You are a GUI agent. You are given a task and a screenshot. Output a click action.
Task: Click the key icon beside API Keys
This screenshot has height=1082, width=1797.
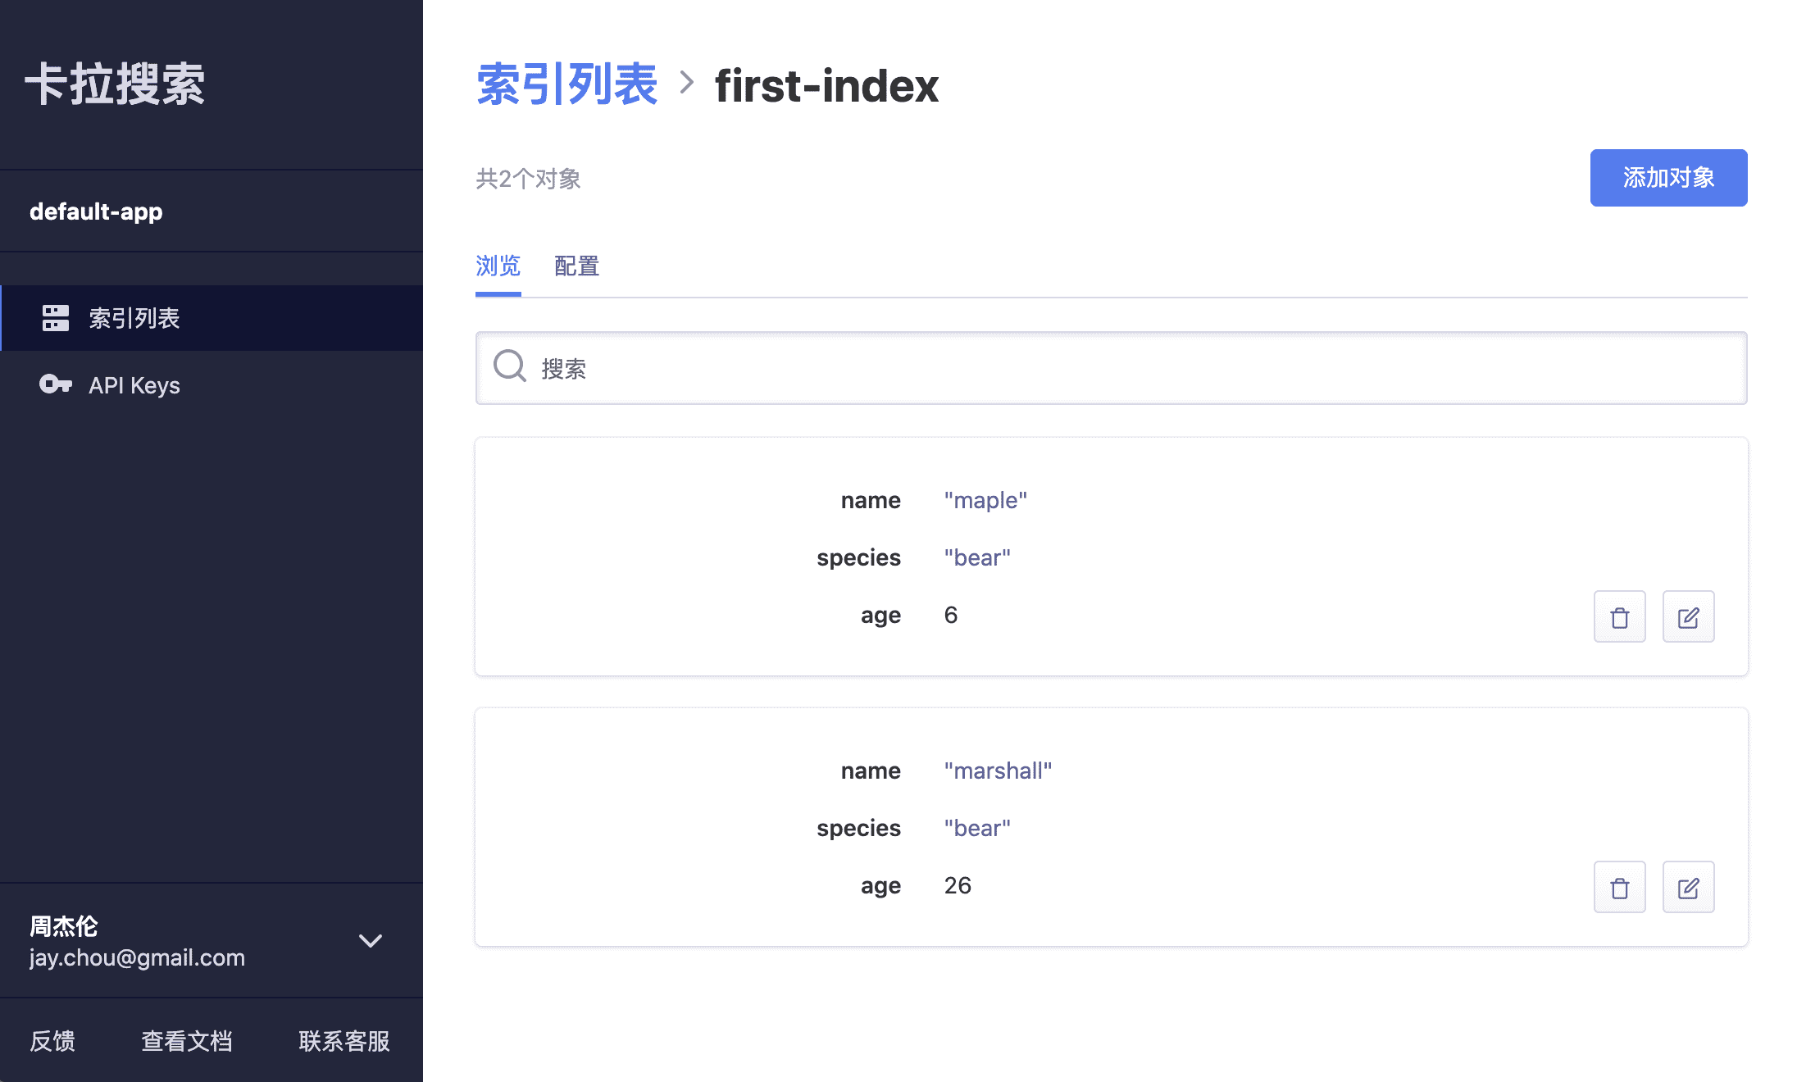click(56, 384)
